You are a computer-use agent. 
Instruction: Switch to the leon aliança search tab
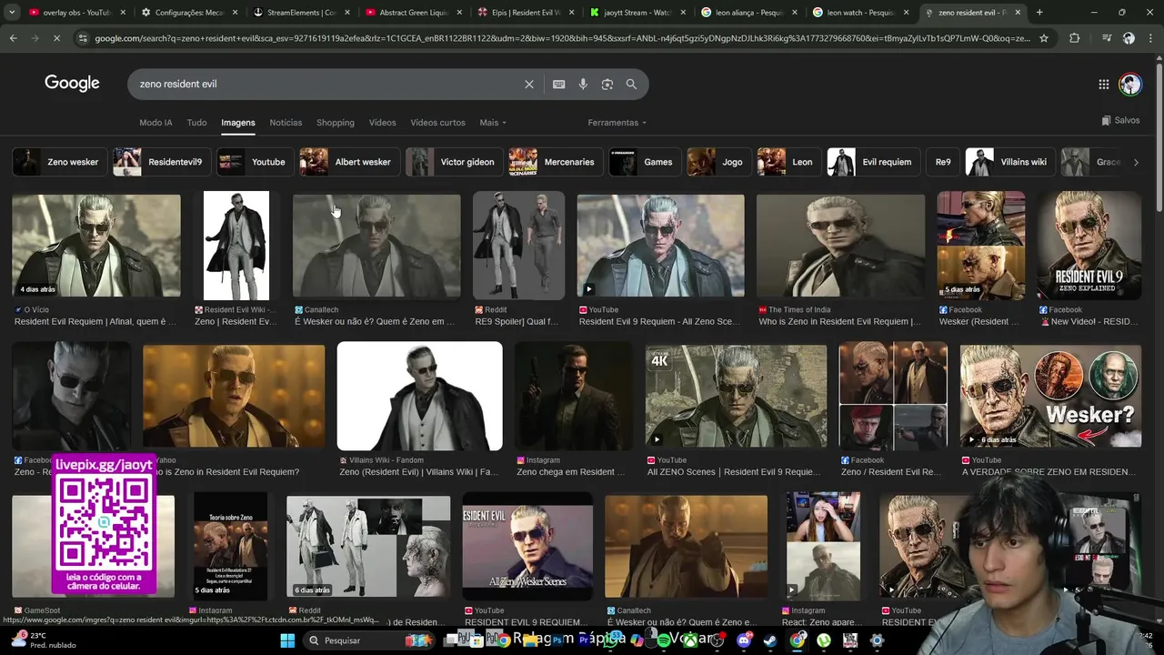(x=748, y=13)
